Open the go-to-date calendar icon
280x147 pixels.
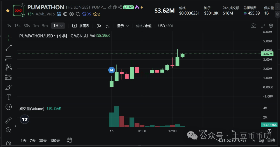coord(69,140)
